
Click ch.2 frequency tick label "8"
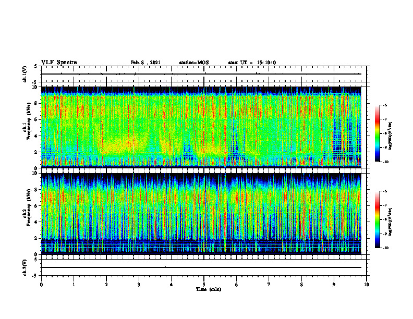point(36,190)
